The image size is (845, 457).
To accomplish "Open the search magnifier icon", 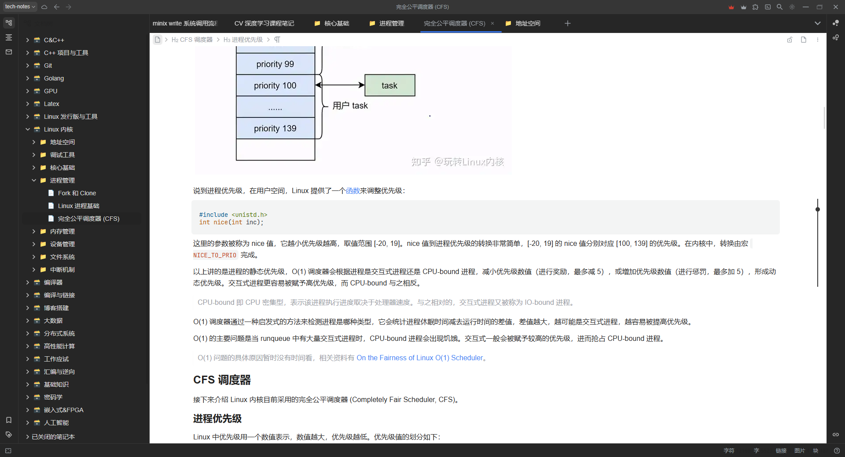I will [780, 7].
